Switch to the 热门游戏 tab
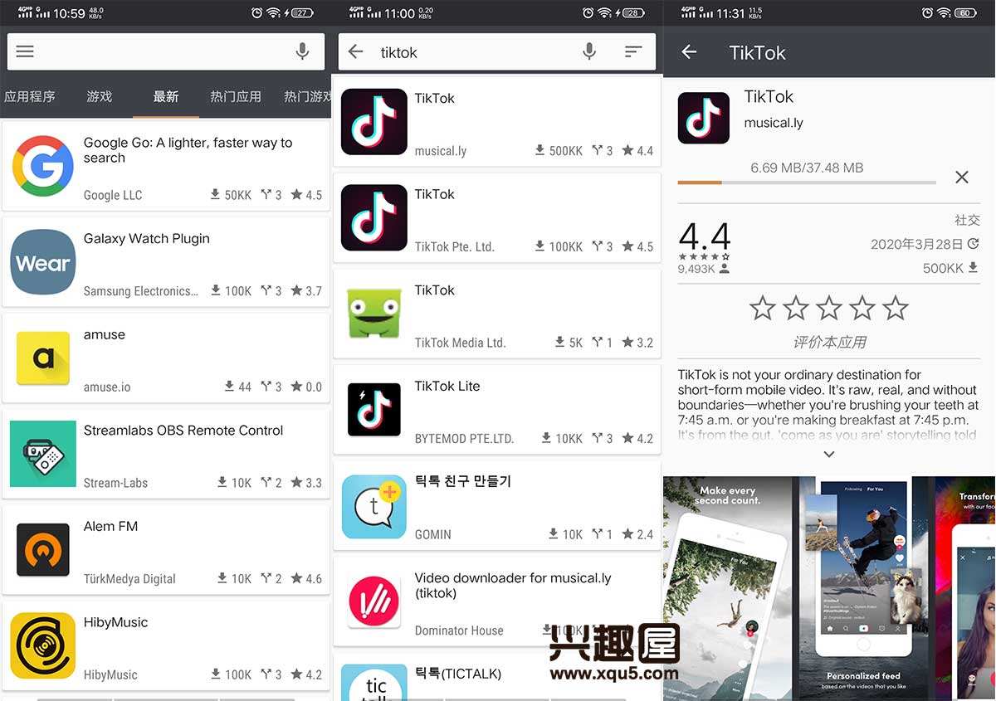The image size is (996, 701). pos(307,96)
